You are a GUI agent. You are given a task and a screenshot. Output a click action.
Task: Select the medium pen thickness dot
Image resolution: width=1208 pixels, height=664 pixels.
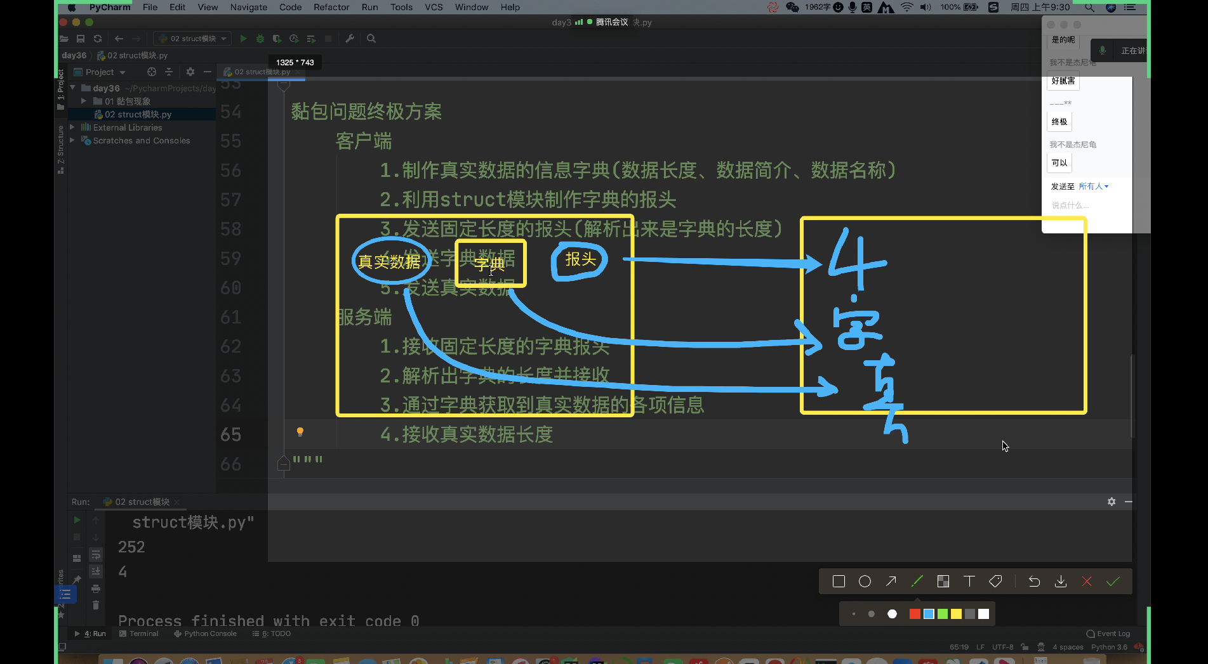pyautogui.click(x=872, y=614)
